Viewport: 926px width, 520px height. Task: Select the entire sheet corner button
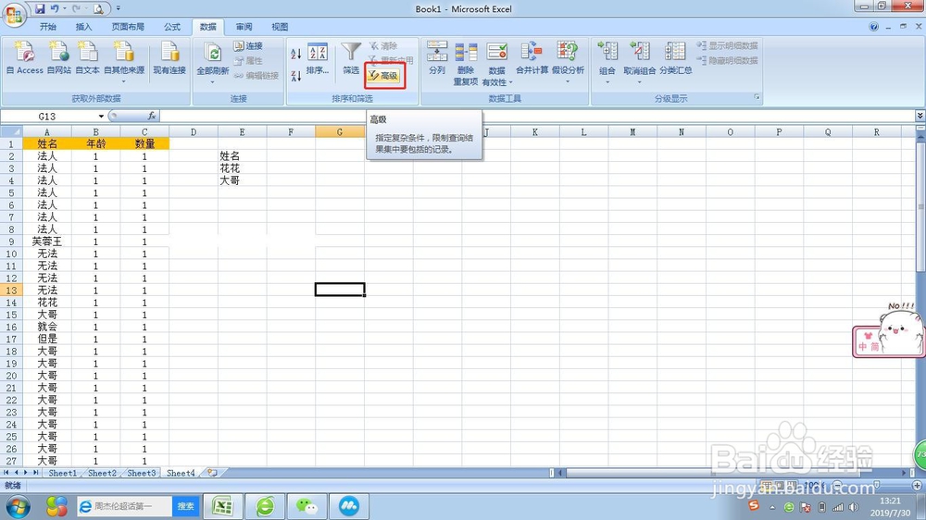click(x=11, y=131)
